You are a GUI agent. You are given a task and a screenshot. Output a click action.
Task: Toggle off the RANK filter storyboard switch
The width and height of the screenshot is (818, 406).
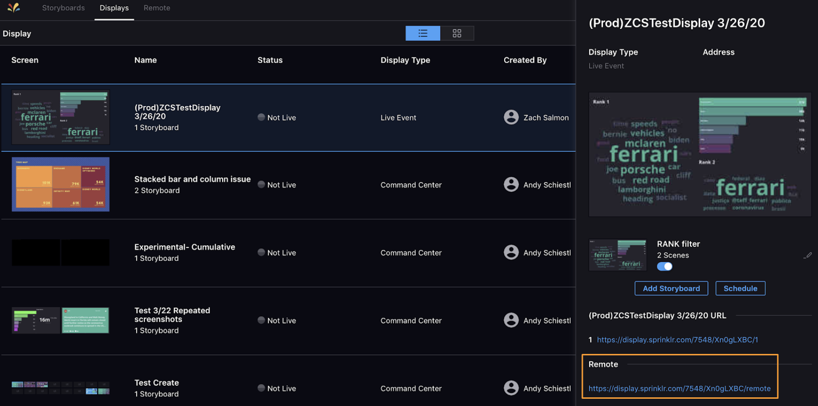[665, 267]
